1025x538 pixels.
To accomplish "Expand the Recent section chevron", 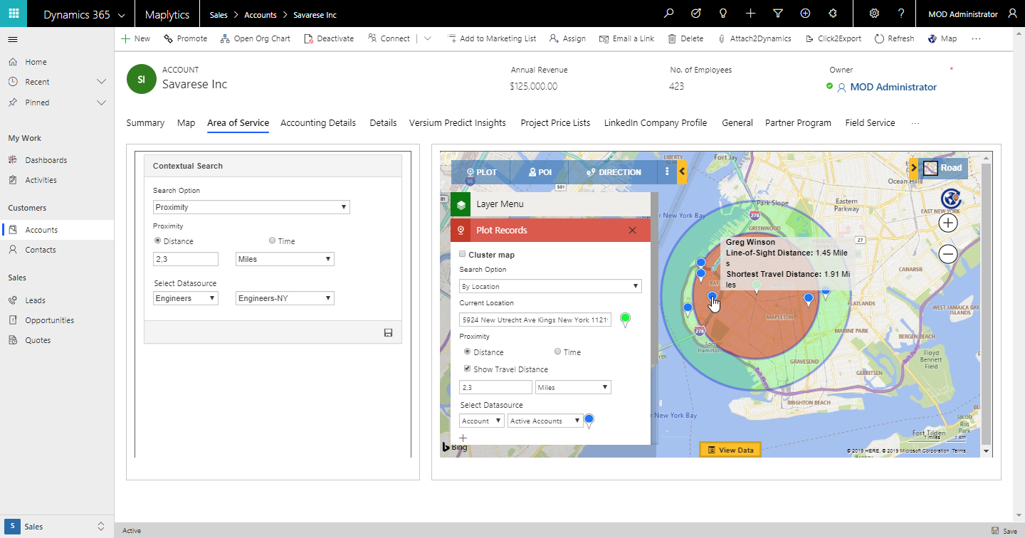I will click(101, 82).
